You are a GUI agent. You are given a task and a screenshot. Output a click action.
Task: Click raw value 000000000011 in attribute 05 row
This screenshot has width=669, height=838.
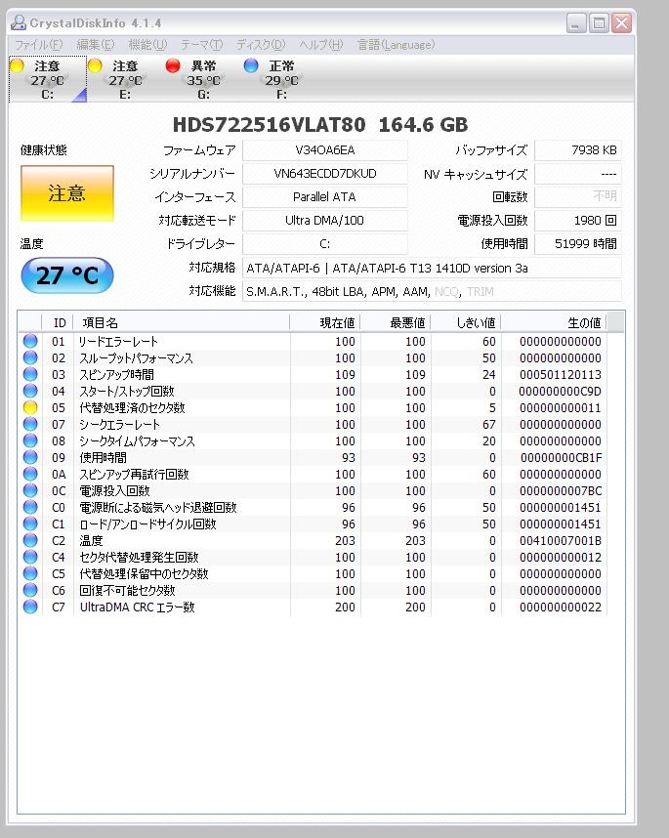click(x=560, y=408)
